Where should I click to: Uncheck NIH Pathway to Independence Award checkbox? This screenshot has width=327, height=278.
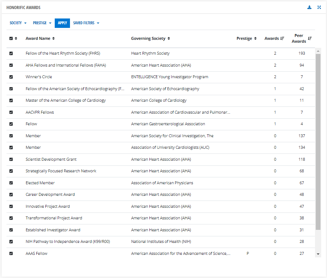pos(11,241)
